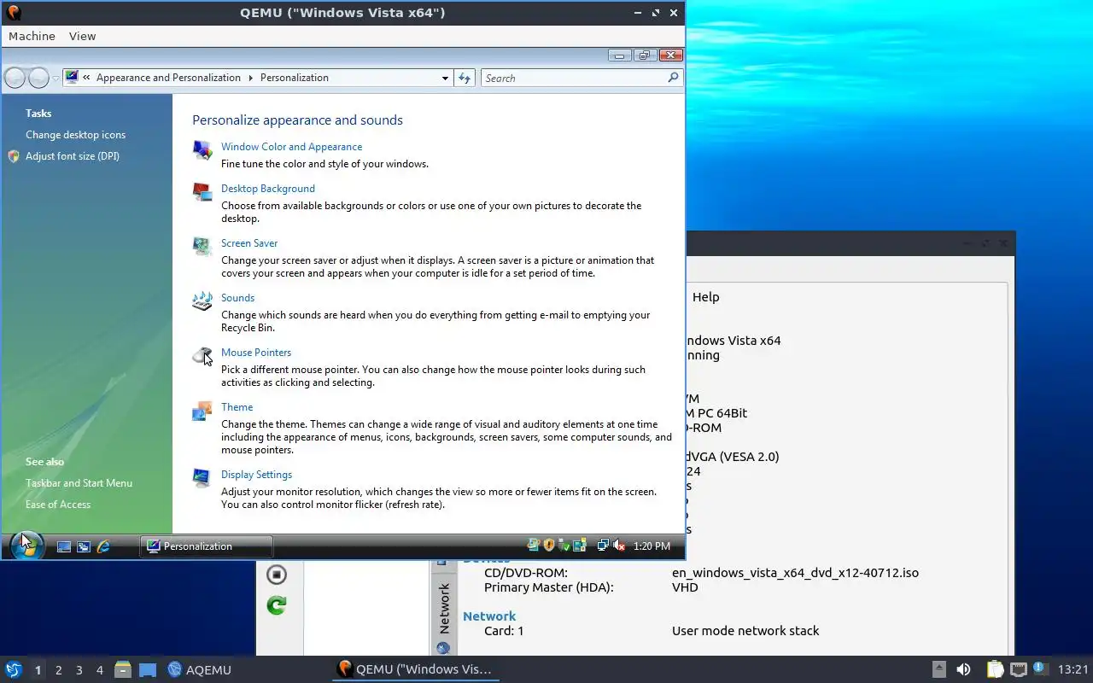
Task: Click the muted volume tray icon in Vista
Action: point(619,546)
